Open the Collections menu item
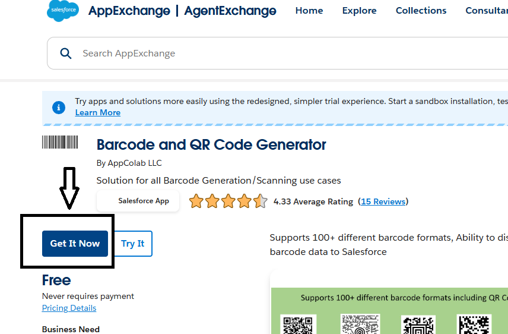The width and height of the screenshot is (508, 334). click(x=421, y=11)
